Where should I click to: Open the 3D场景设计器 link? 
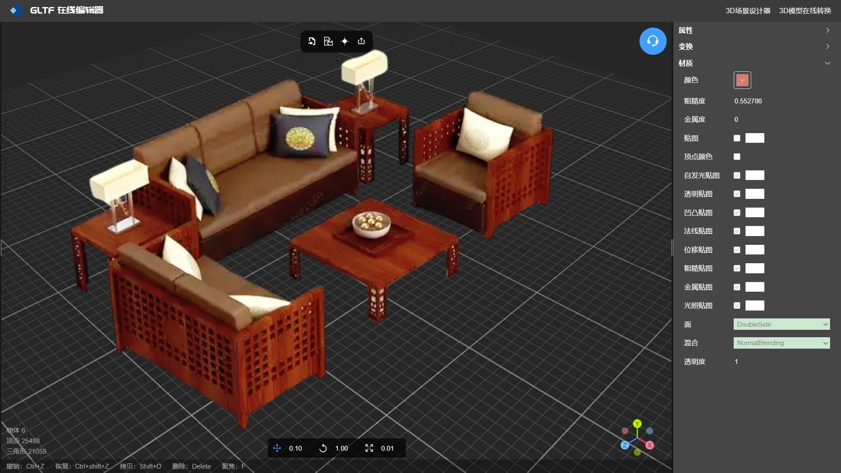748,11
